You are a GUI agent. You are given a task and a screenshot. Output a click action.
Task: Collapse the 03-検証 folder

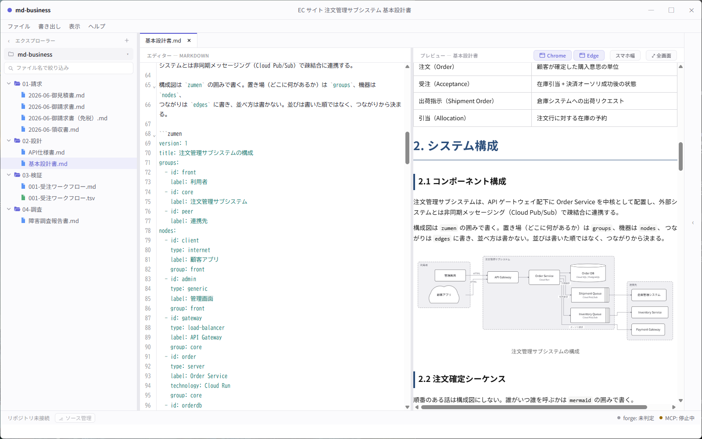pyautogui.click(x=9, y=175)
